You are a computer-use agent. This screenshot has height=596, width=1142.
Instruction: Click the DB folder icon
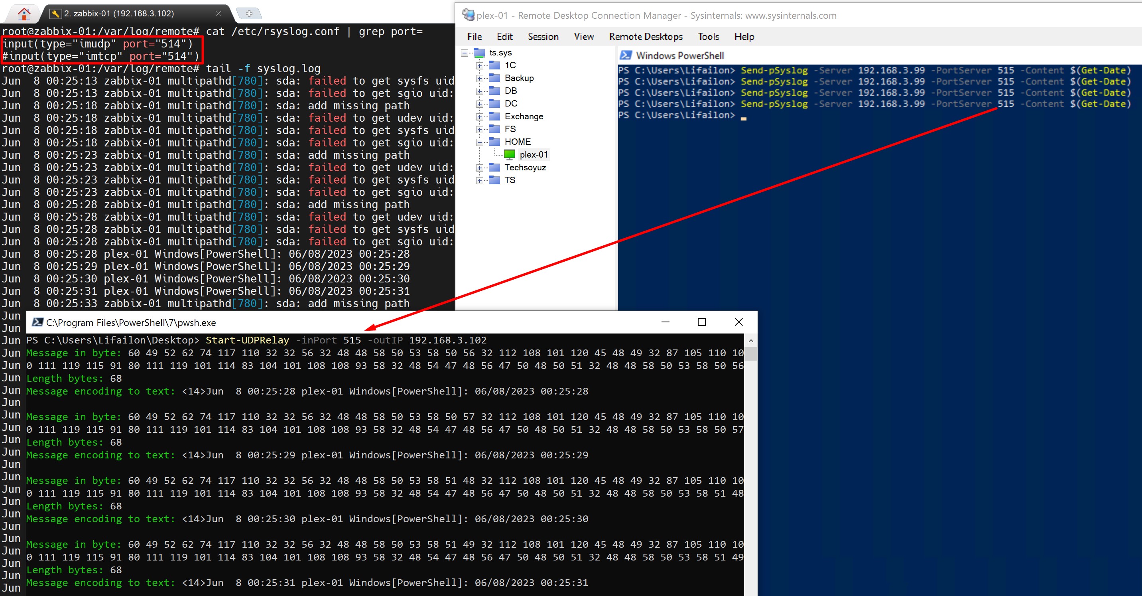point(494,91)
